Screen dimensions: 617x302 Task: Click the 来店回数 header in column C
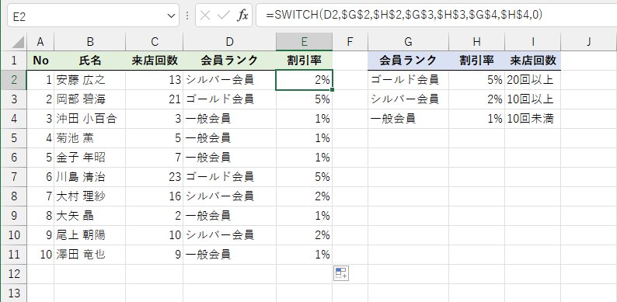[154, 61]
